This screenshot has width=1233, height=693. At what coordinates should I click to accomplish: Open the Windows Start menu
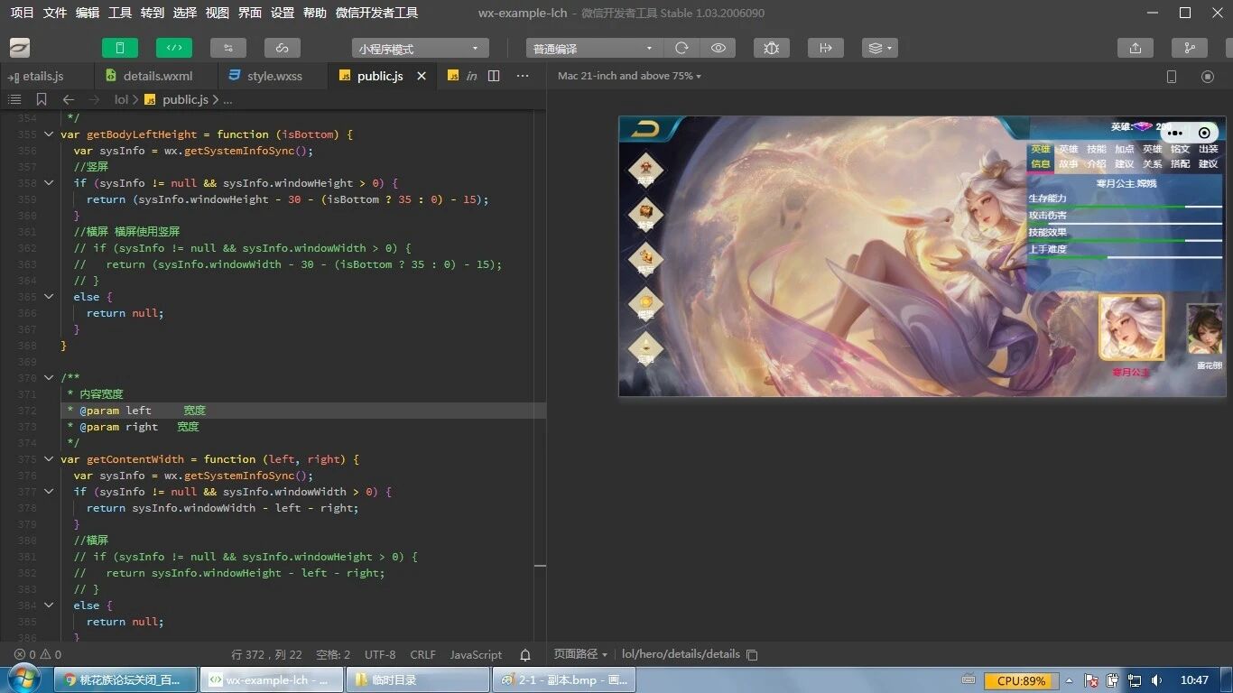(23, 679)
